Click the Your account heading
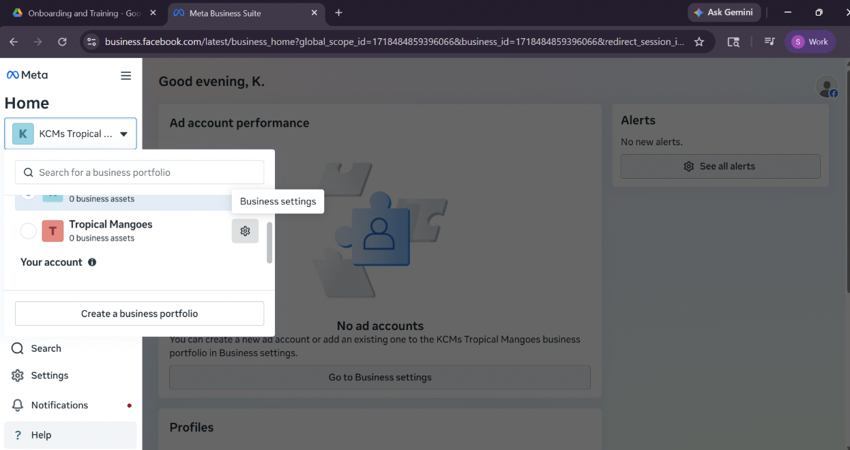 tap(51, 262)
